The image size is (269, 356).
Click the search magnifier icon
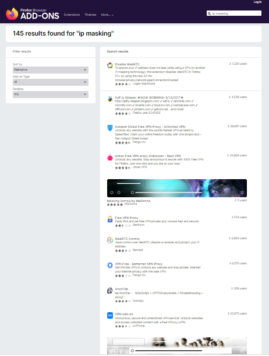click(209, 13)
